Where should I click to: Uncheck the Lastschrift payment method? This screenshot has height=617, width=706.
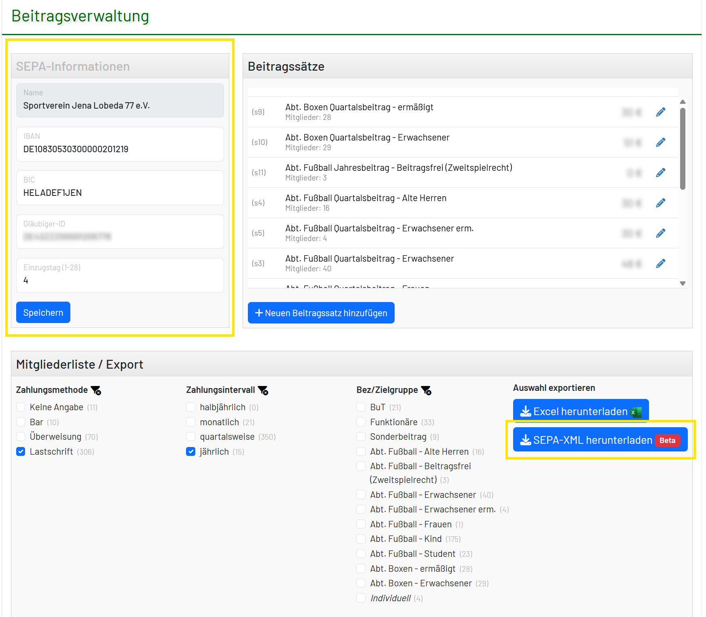coord(21,451)
